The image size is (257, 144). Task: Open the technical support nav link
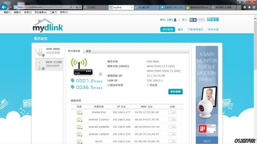pos(213,30)
